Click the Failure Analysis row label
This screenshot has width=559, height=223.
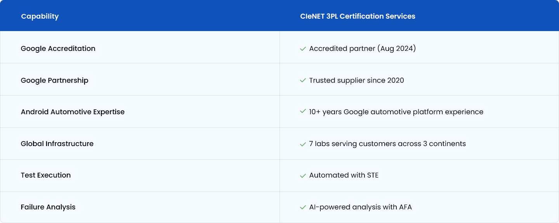tap(48, 207)
